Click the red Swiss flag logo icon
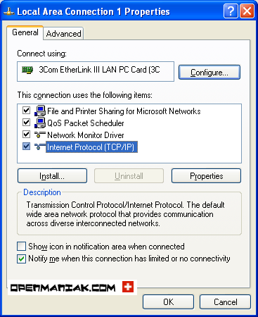Viewport: 258px width, 317px height. tap(128, 287)
